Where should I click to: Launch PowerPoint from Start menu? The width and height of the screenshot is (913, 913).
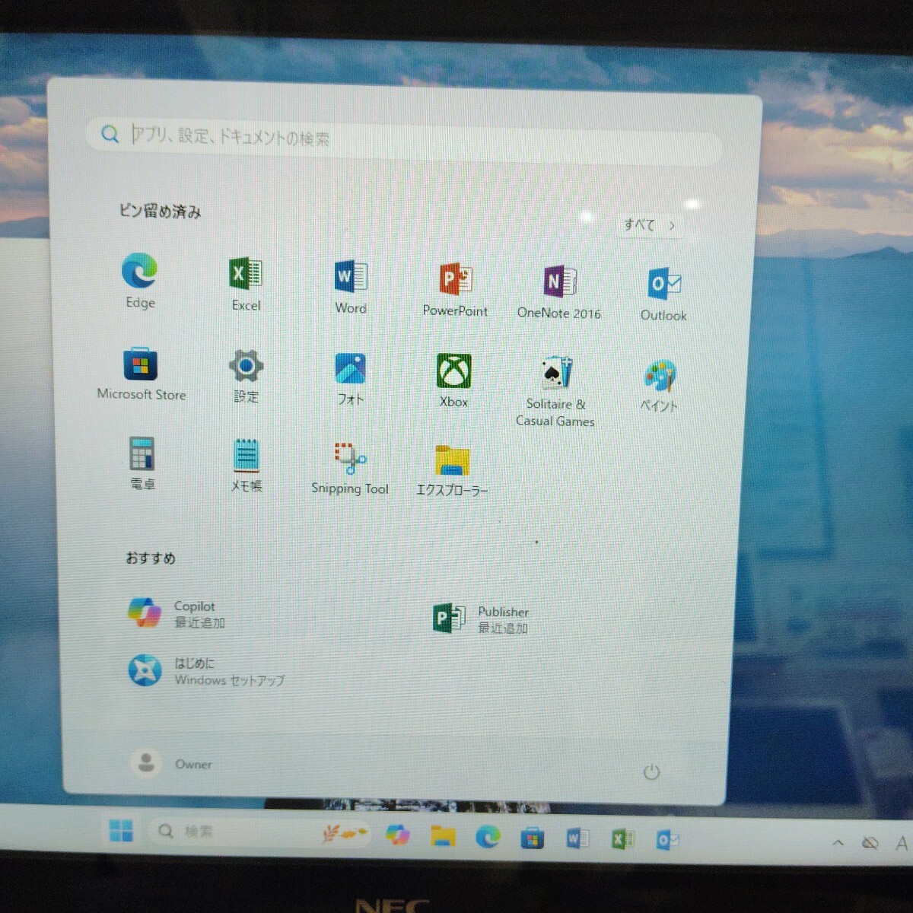click(x=455, y=289)
